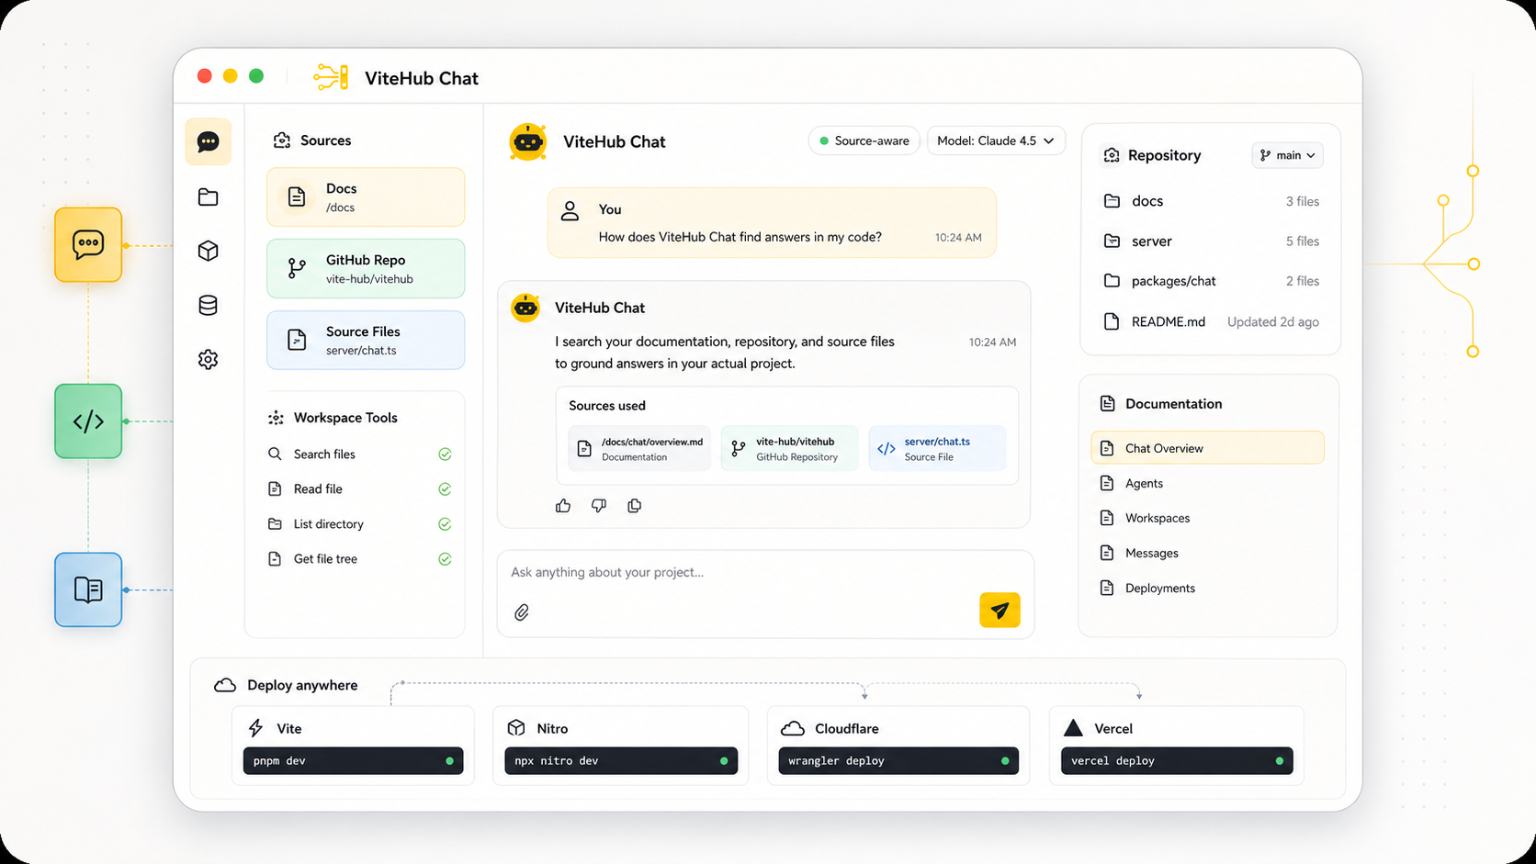Toggle the Read file check mark
Viewport: 1536px width, 864px height.
445,489
